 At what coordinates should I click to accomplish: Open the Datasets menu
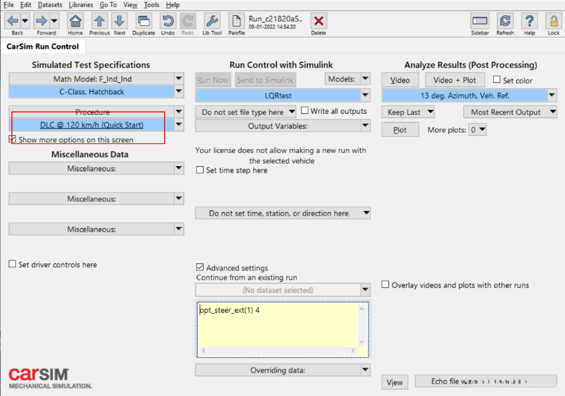[x=50, y=4]
